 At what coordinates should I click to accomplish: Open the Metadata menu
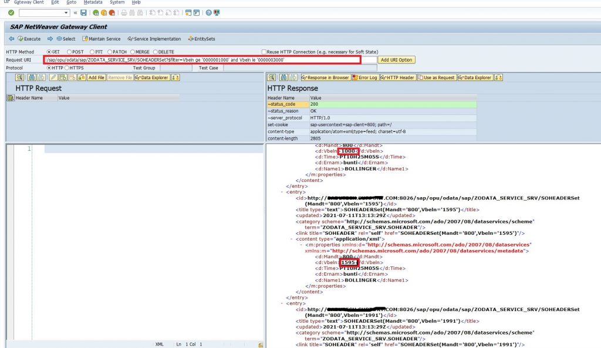click(x=93, y=2)
